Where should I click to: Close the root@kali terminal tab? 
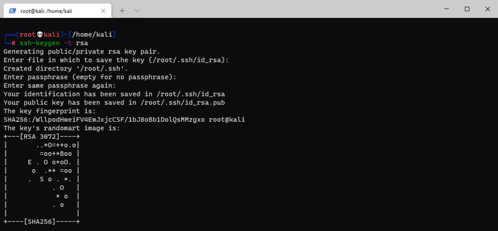pyautogui.click(x=103, y=11)
